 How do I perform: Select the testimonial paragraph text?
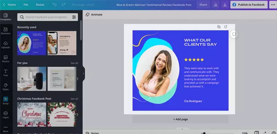point(202,77)
